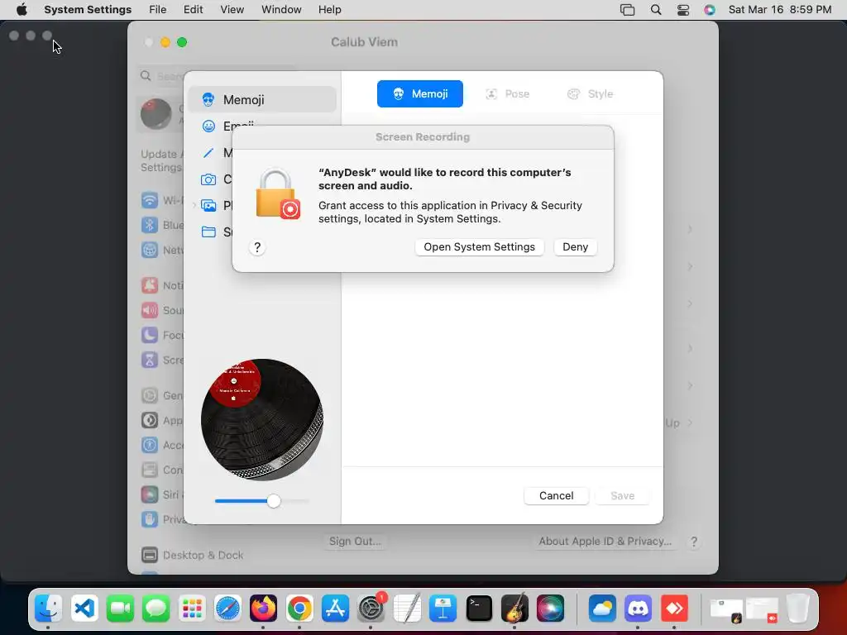Open the Apple menu
The image size is (847, 635).
[x=22, y=10]
